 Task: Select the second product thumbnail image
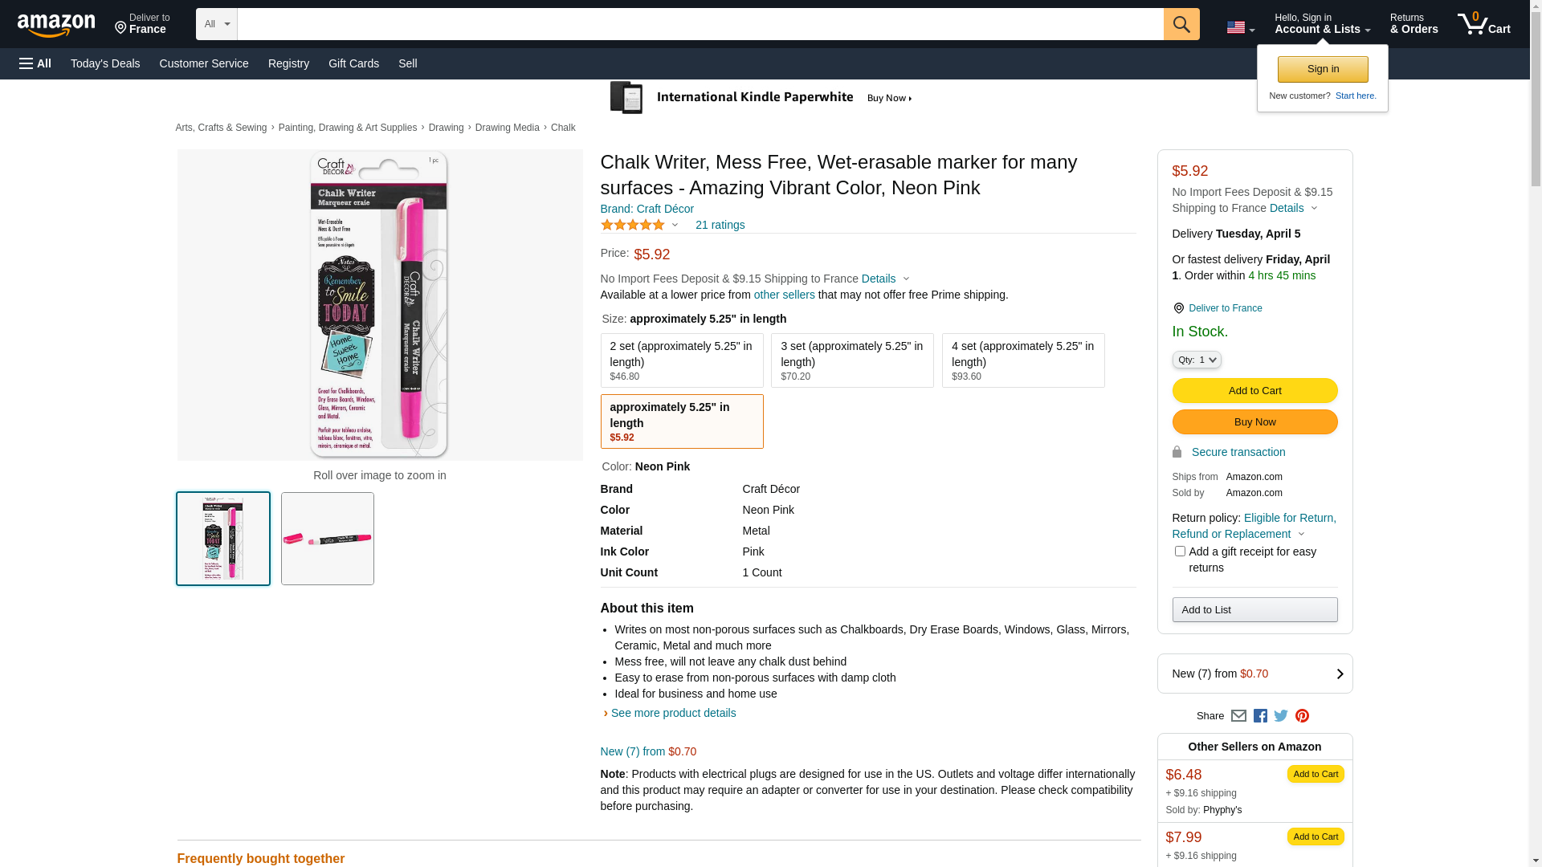pos(328,539)
